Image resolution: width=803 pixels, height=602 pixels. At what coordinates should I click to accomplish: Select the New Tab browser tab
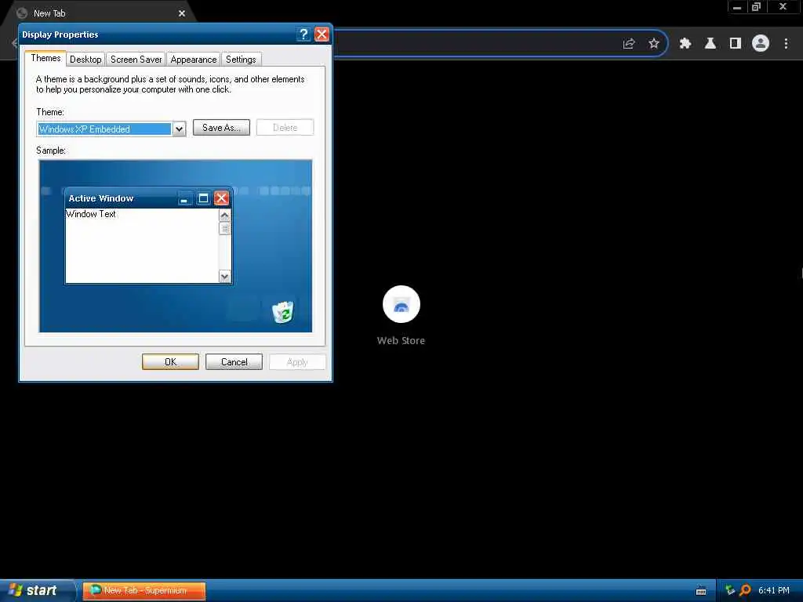(100, 13)
